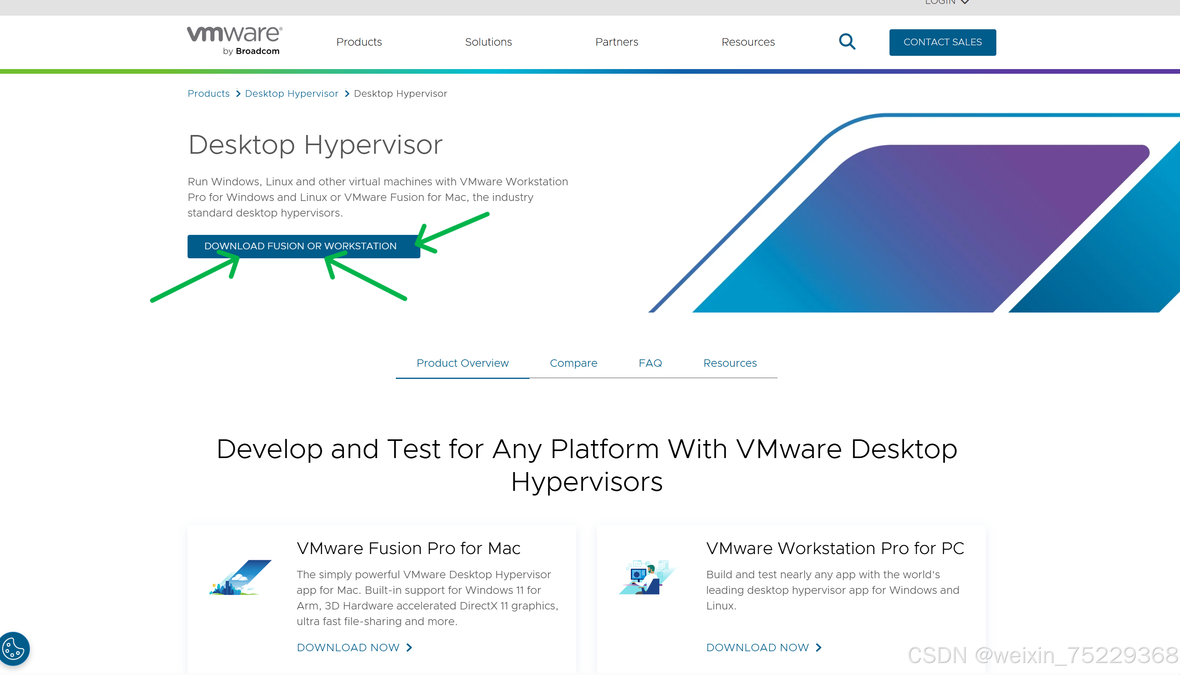Expand the LOGIN dropdown chevron
Image resolution: width=1180 pixels, height=675 pixels.
tap(965, 2)
